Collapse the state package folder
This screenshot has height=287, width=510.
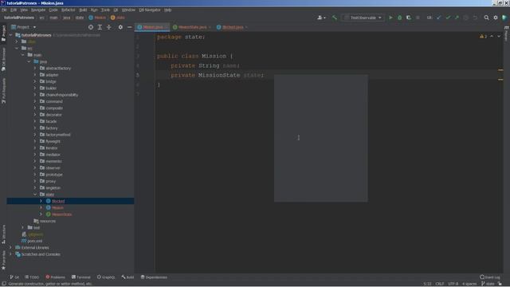35,195
